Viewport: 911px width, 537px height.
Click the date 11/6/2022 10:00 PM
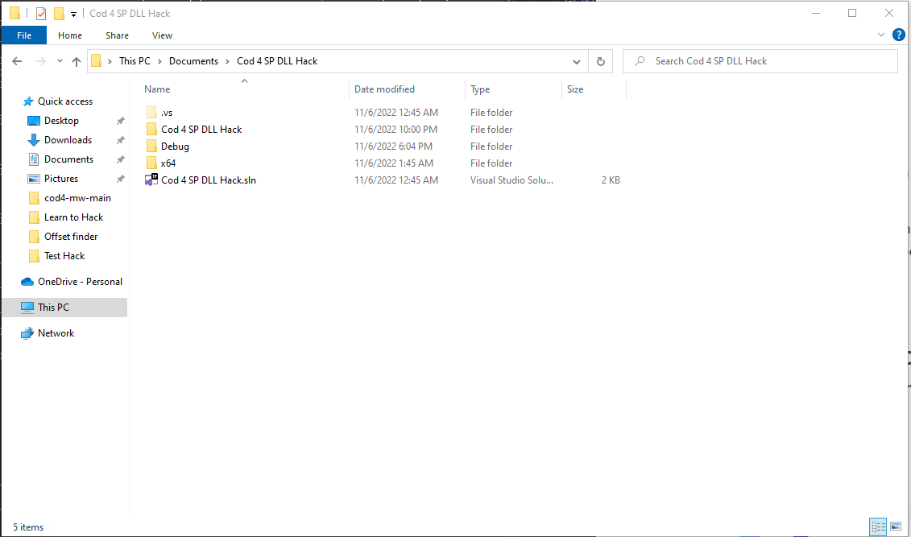click(x=395, y=130)
